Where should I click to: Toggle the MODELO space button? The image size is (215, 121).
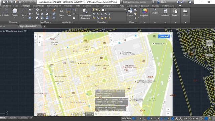[x=126, y=118]
